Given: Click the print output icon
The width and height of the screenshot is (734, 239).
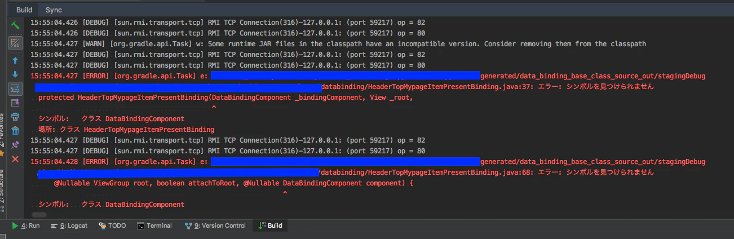Looking at the screenshot, I should point(15,117).
